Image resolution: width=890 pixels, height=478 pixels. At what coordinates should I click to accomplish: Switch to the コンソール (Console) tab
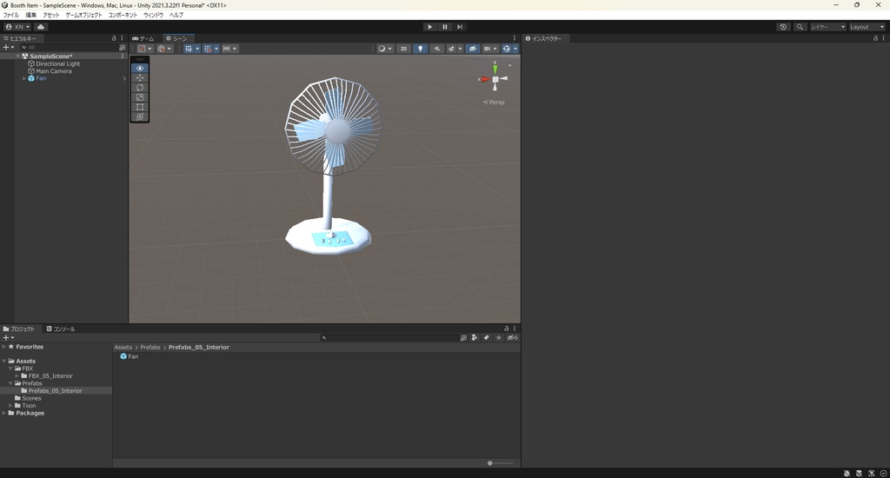61,329
